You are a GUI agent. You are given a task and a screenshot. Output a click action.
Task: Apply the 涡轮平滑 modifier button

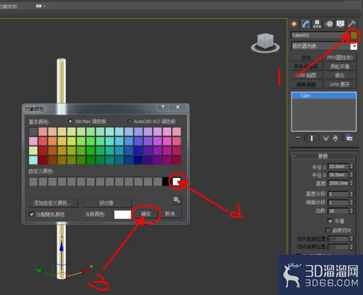[340, 67]
